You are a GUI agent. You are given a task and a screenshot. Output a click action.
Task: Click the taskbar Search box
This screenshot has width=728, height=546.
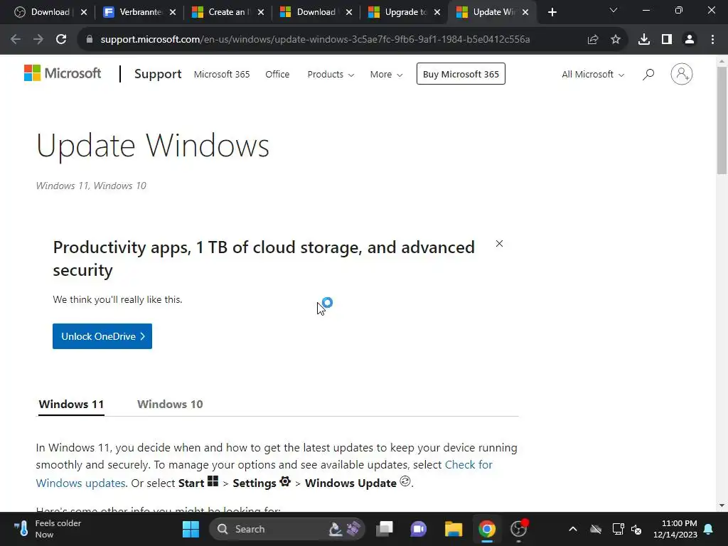[x=287, y=529]
